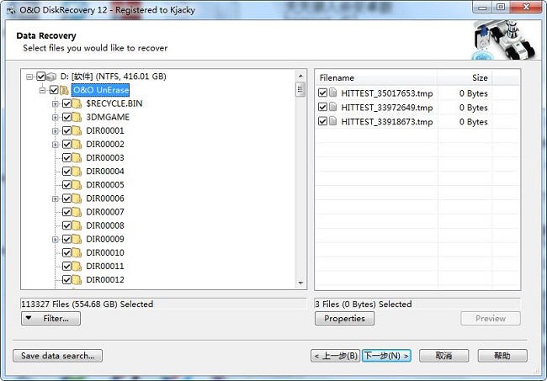The width and height of the screenshot is (547, 381).
Task: Sort files by Filename column header
Action: pos(376,77)
